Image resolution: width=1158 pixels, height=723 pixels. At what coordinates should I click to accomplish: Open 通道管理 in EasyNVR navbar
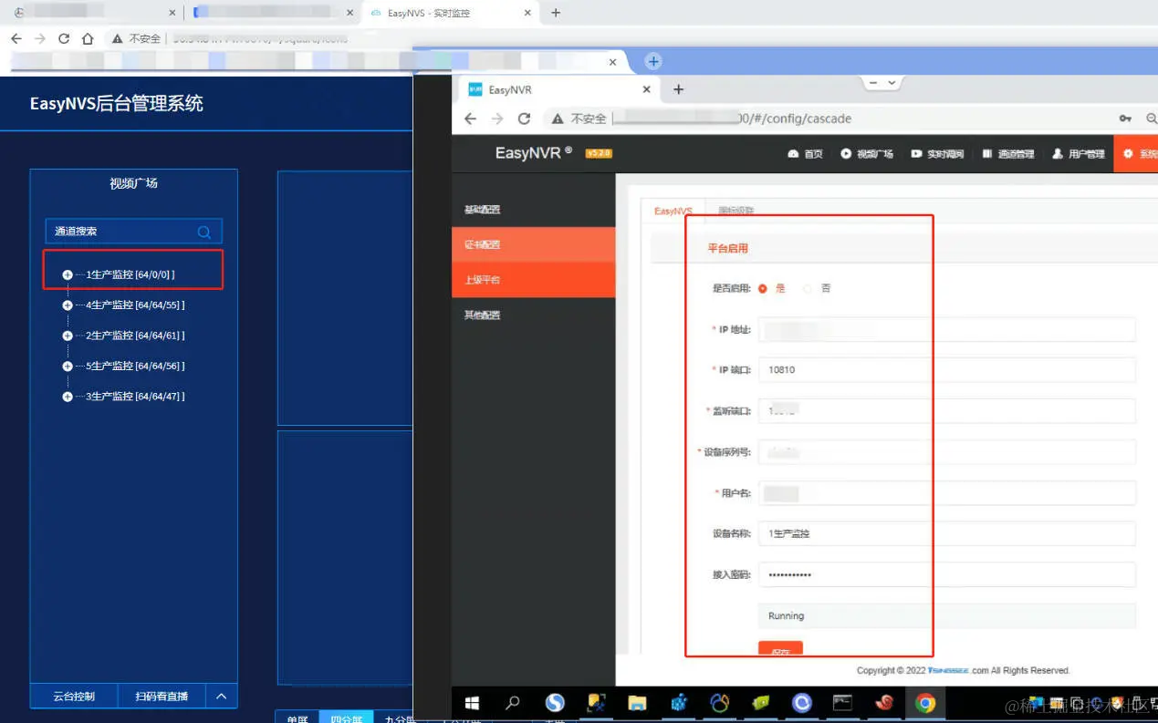pos(1007,154)
